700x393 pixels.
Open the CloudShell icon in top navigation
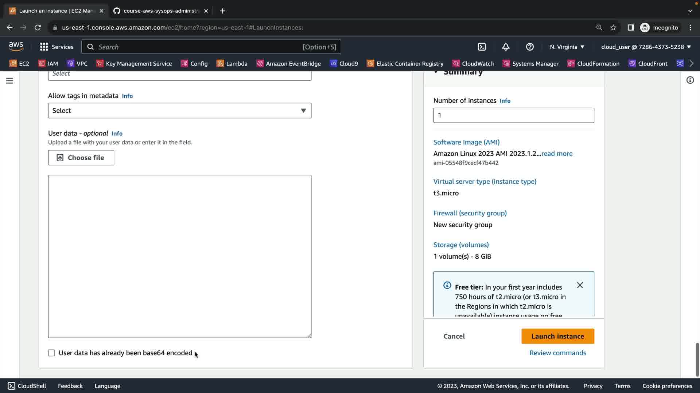482,47
